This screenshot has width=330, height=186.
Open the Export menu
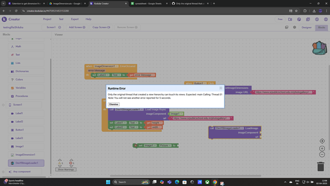75,19
